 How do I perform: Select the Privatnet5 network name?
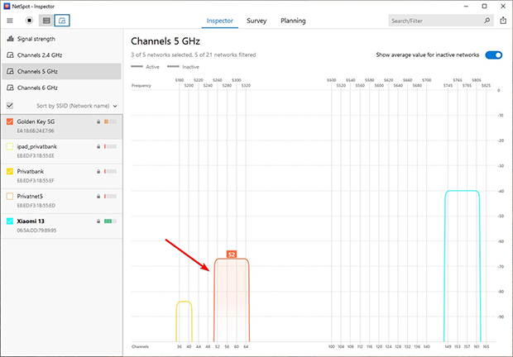click(x=30, y=196)
